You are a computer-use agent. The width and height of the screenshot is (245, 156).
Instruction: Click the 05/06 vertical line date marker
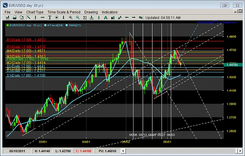pyautogui.click(x=133, y=135)
